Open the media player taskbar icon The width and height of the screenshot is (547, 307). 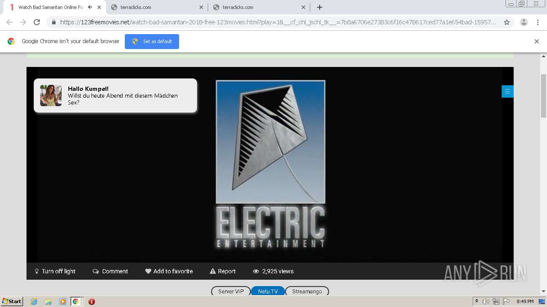(62, 301)
